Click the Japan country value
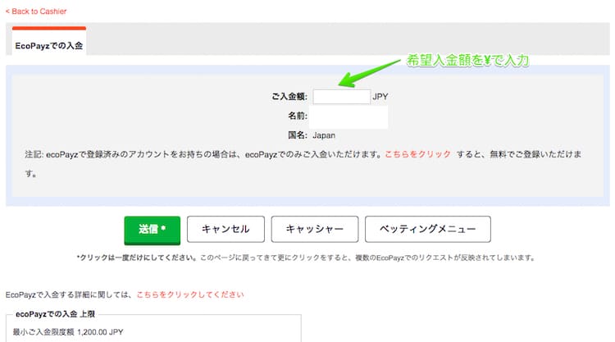 [324, 135]
